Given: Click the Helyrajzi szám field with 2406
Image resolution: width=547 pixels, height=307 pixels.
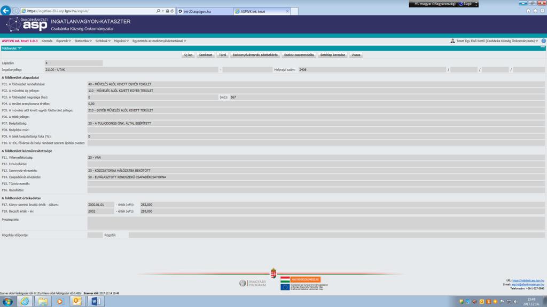Looking at the screenshot, I should point(372,70).
